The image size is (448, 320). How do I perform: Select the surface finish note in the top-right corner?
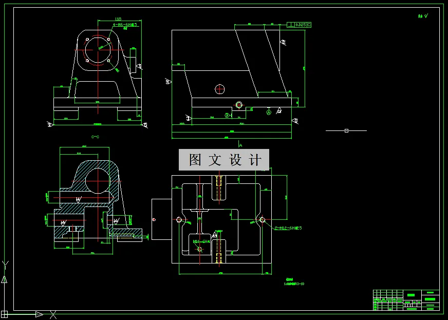pyautogui.click(x=423, y=16)
